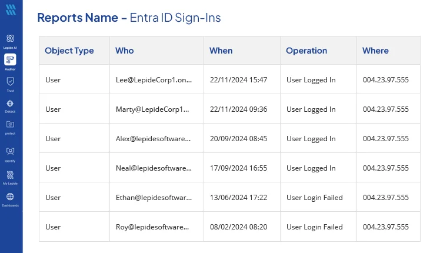The width and height of the screenshot is (430, 253).
Task: Open Dashboards globe icon
Action: pos(10,197)
